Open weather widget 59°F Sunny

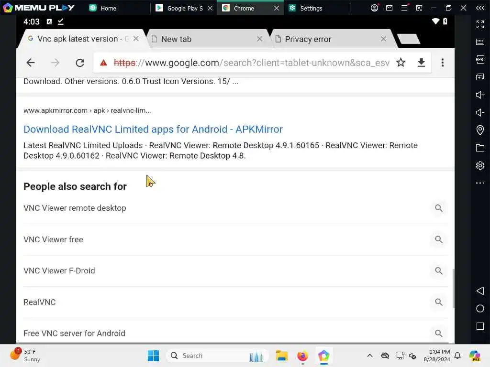coord(25,356)
